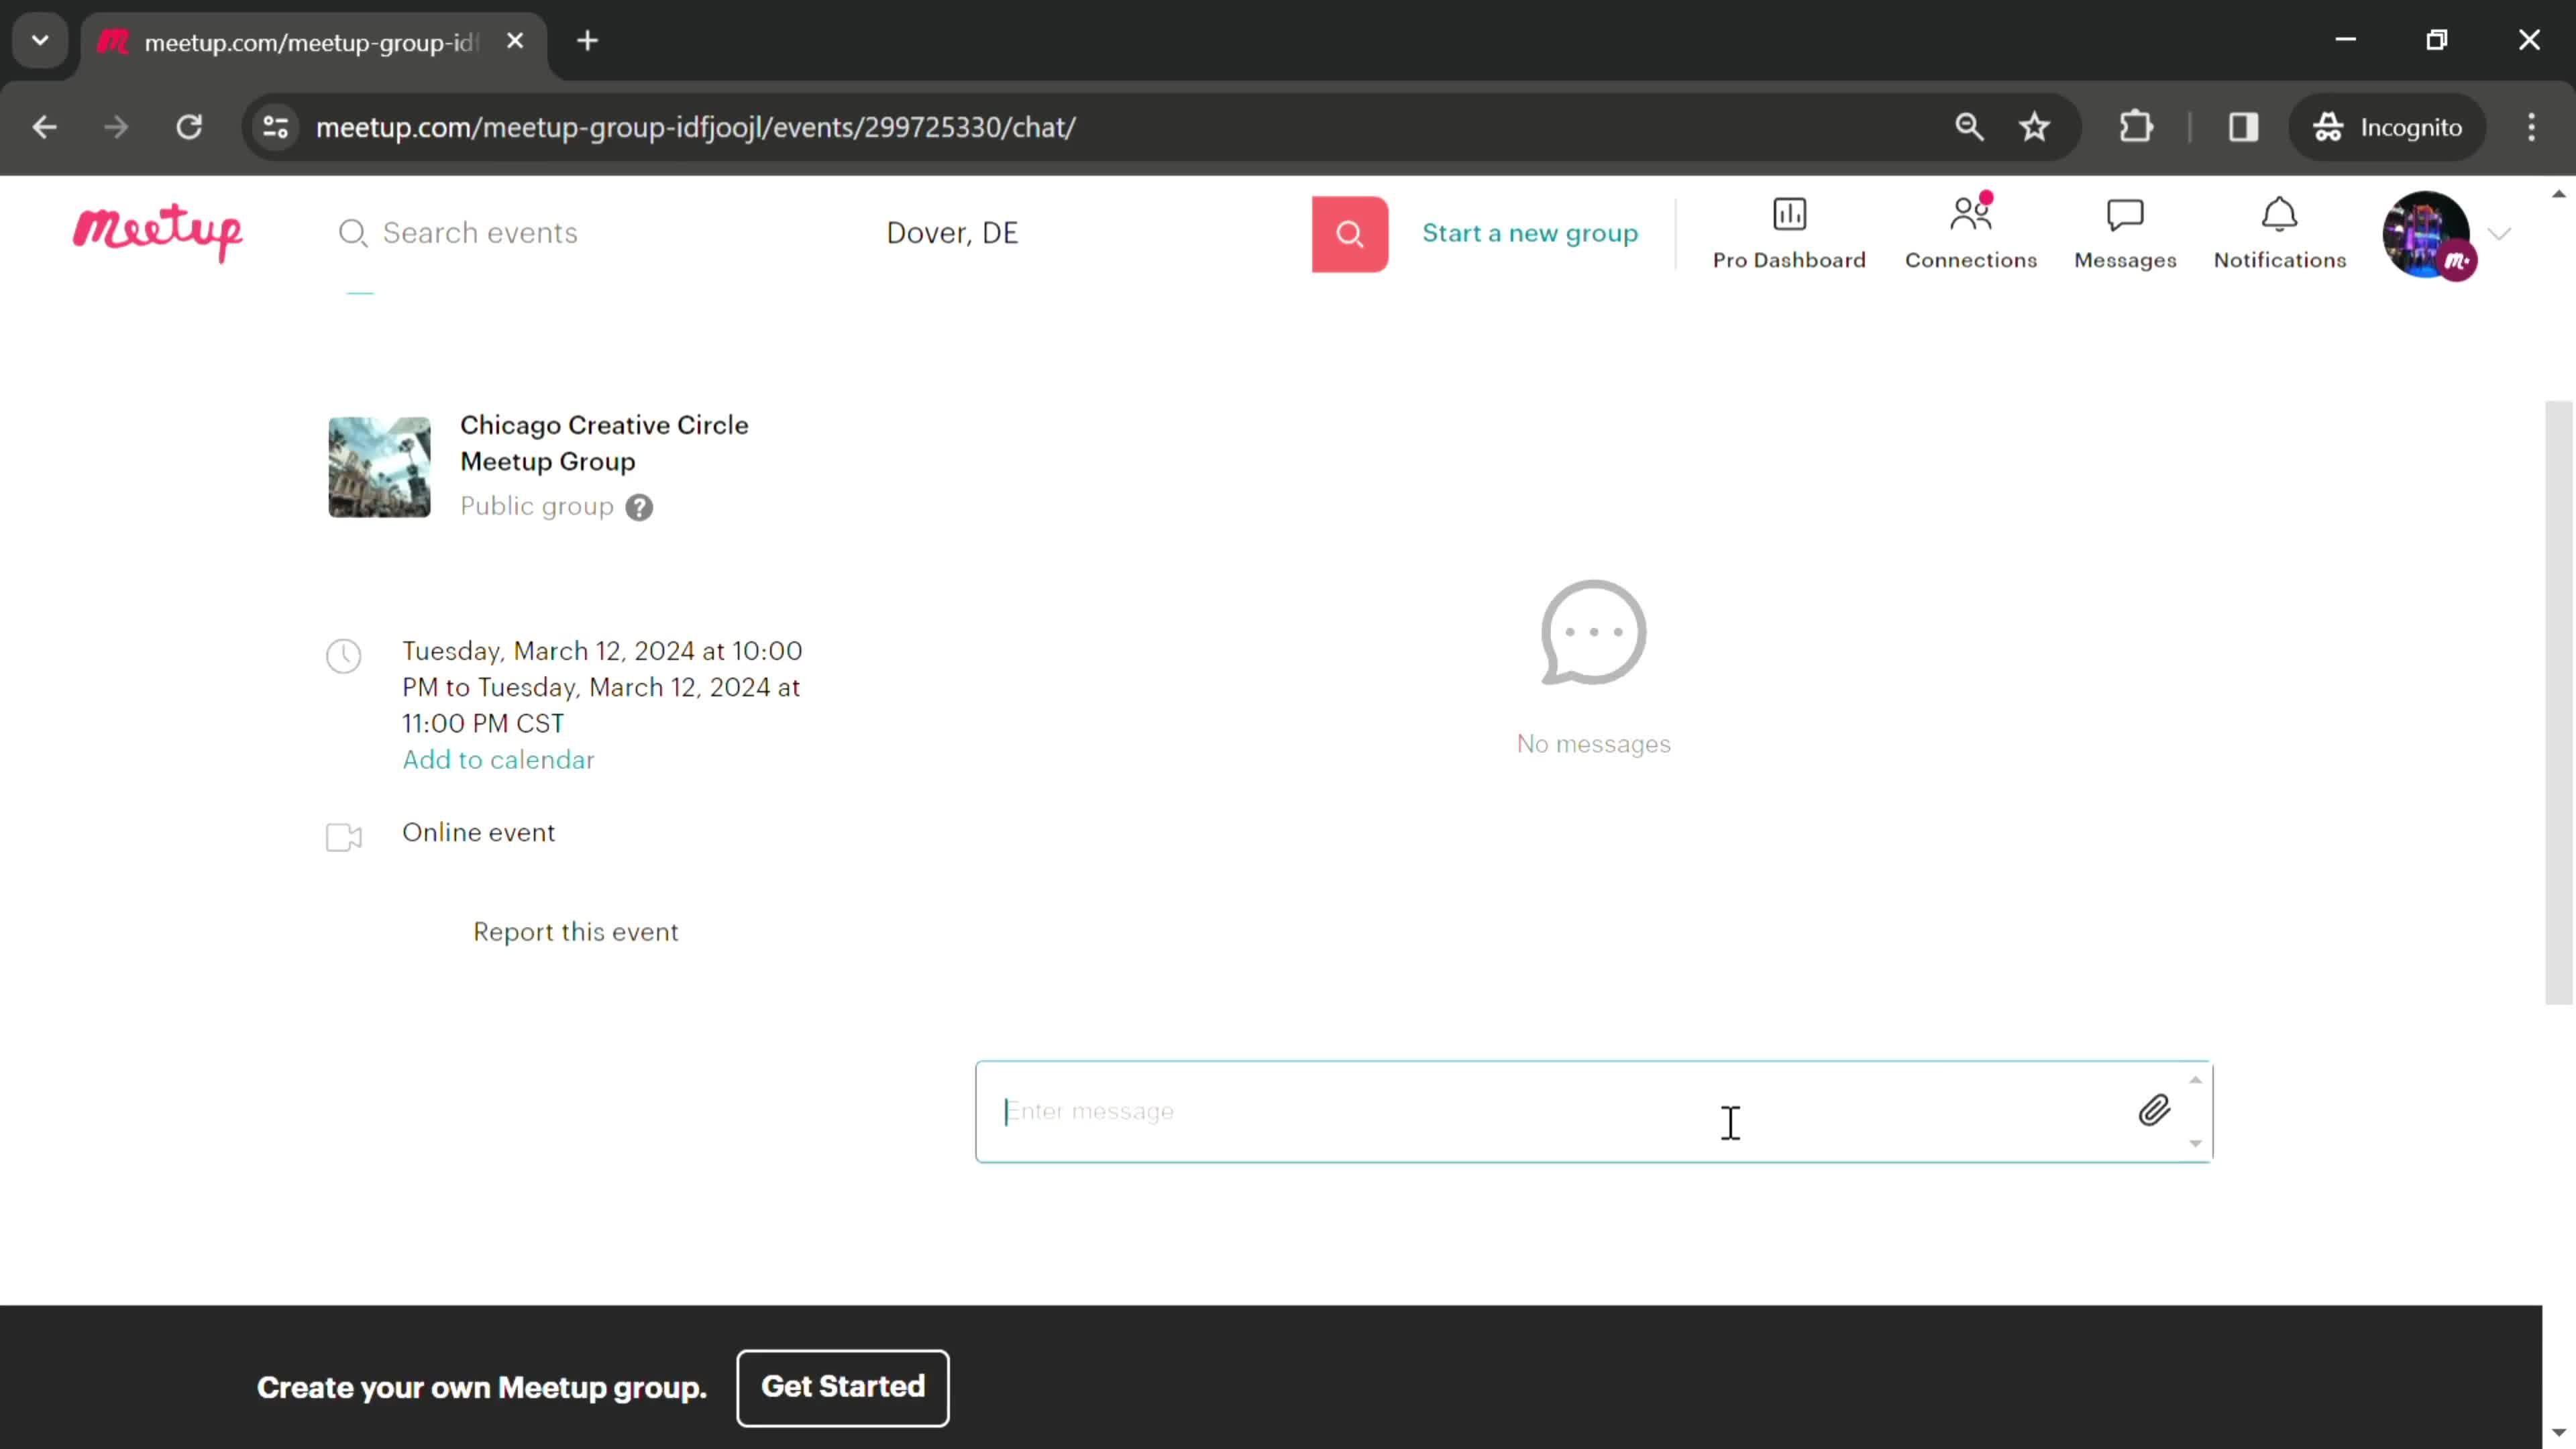2576x1449 pixels.
Task: Click Start a new group button
Action: (1529, 231)
